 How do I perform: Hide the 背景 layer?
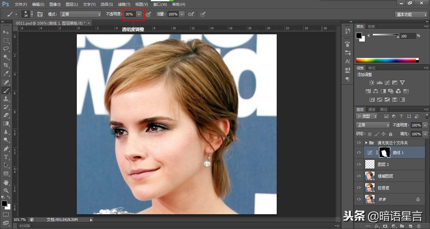[x=359, y=199]
